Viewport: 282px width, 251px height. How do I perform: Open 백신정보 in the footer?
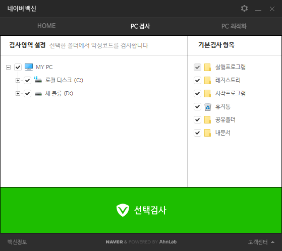coord(17,242)
